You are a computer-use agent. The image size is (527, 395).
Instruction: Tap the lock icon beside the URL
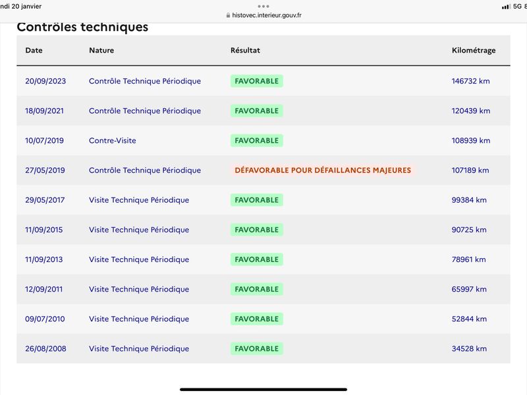click(x=228, y=15)
